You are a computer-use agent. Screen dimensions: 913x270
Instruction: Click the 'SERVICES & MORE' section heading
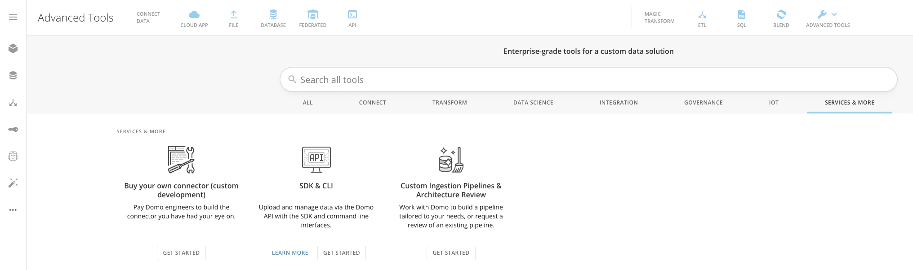click(141, 131)
